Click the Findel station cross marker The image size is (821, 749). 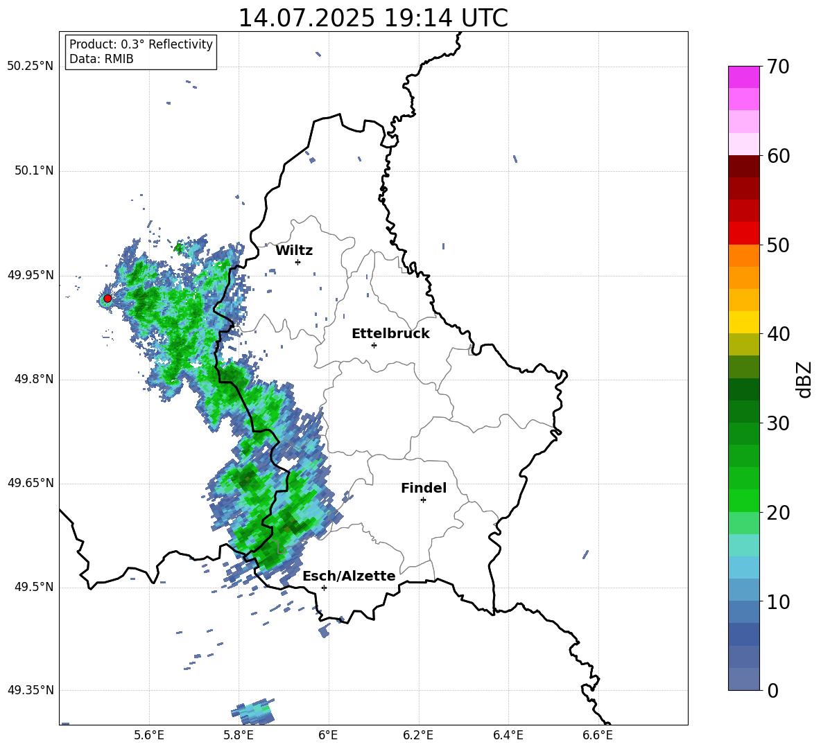[x=423, y=500]
